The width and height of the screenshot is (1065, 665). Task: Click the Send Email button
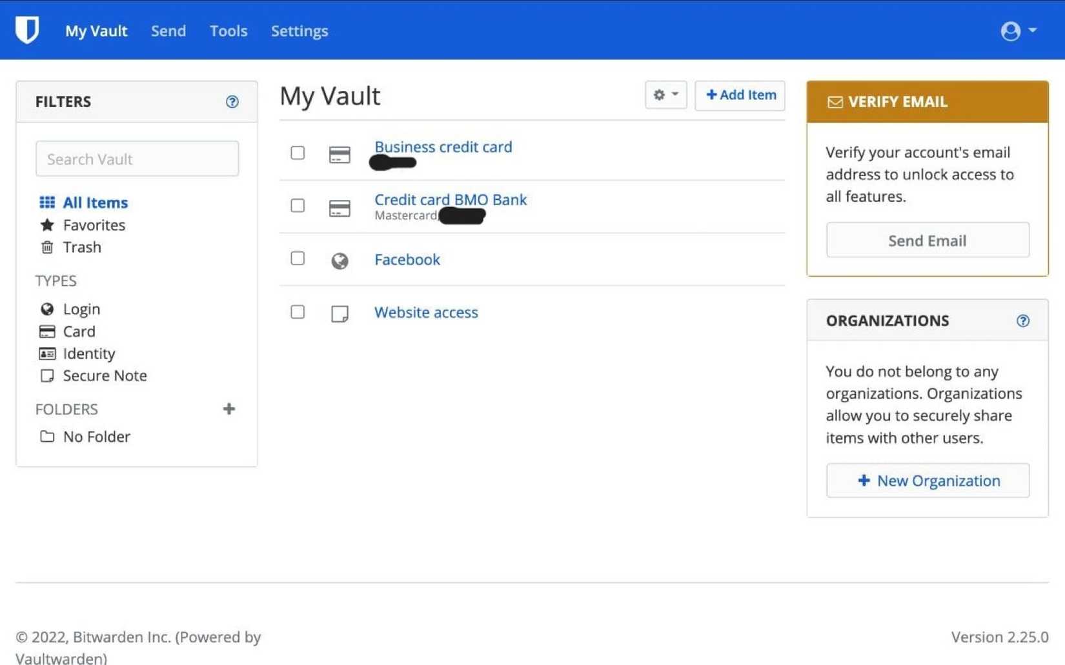(927, 241)
